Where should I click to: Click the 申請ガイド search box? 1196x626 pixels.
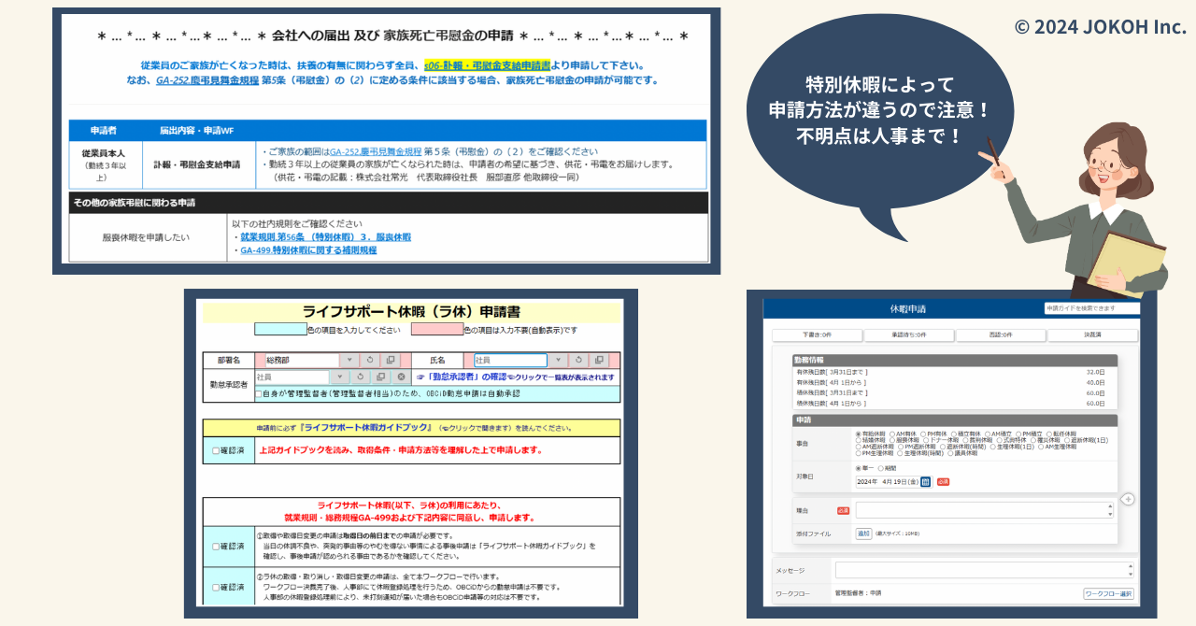pyautogui.click(x=1091, y=308)
